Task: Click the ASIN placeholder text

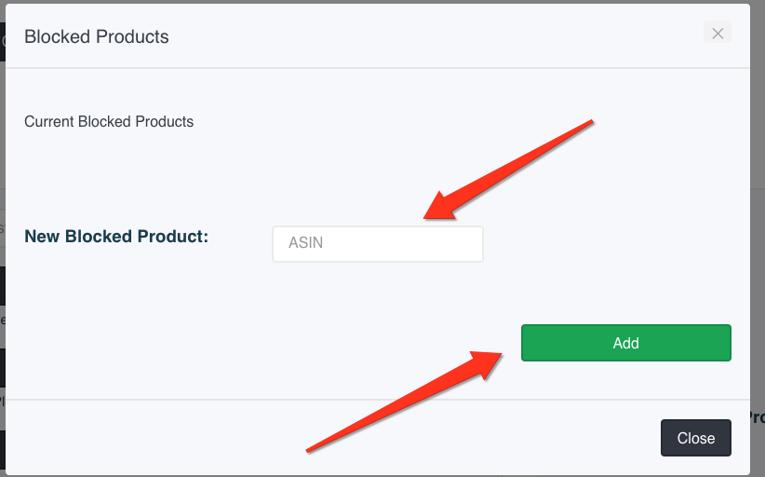Action: coord(305,242)
